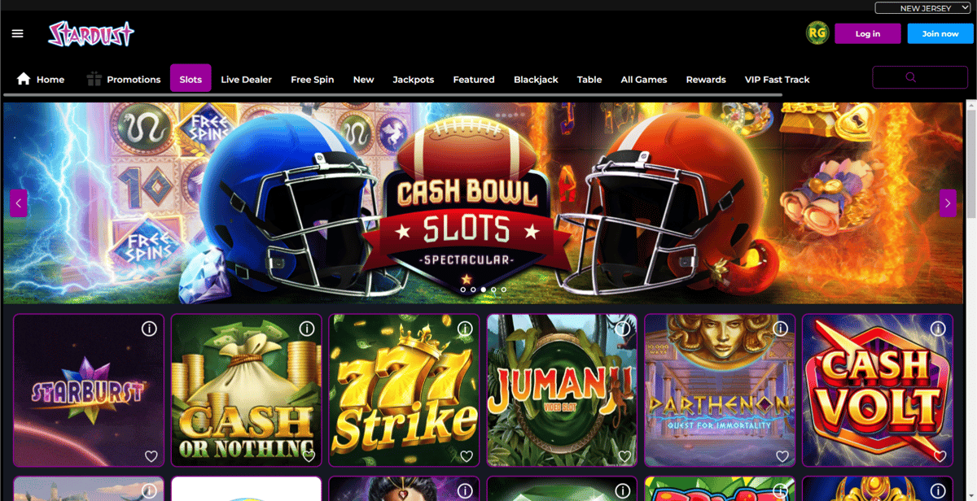Open info icon on Jumanji tile

coord(623,329)
